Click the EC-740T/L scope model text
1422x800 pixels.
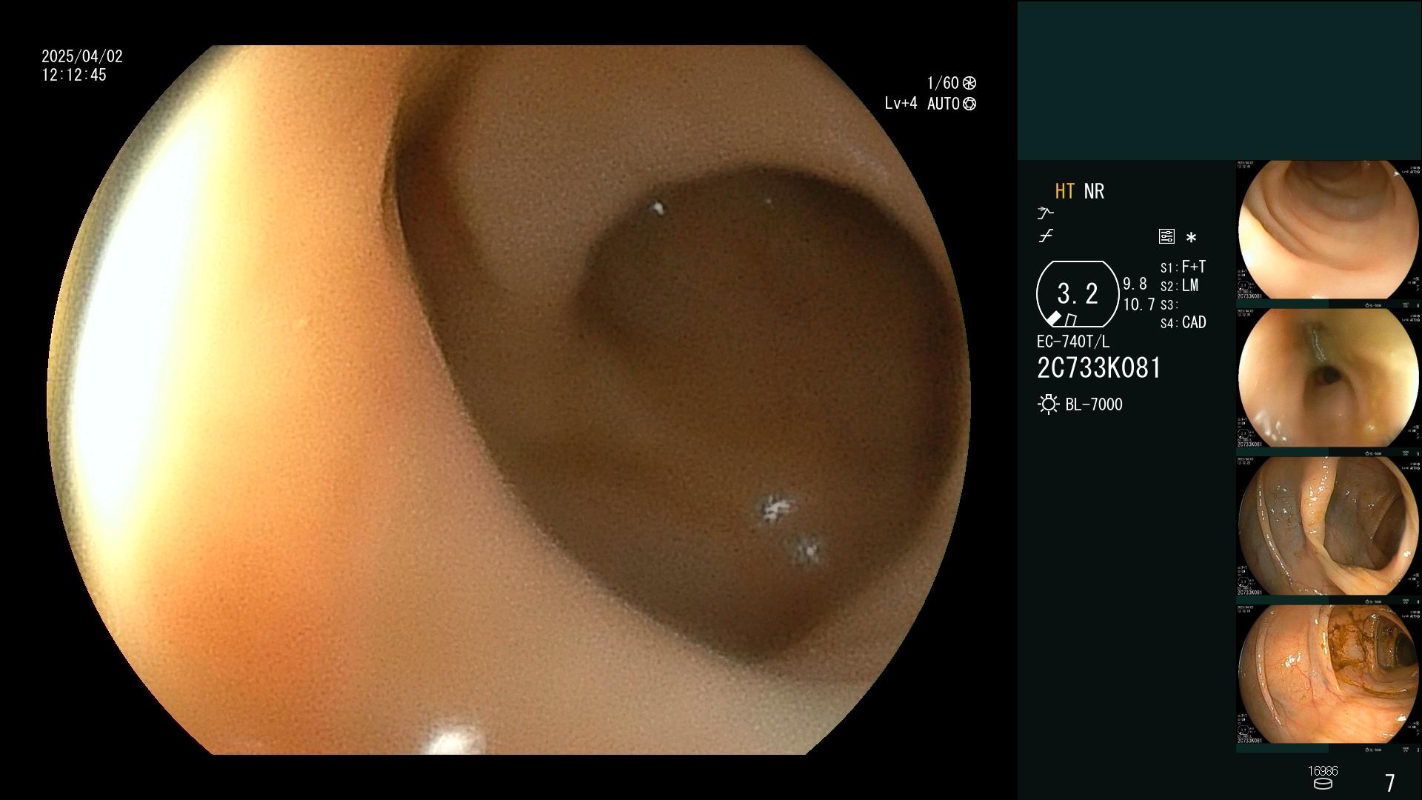coord(1073,341)
